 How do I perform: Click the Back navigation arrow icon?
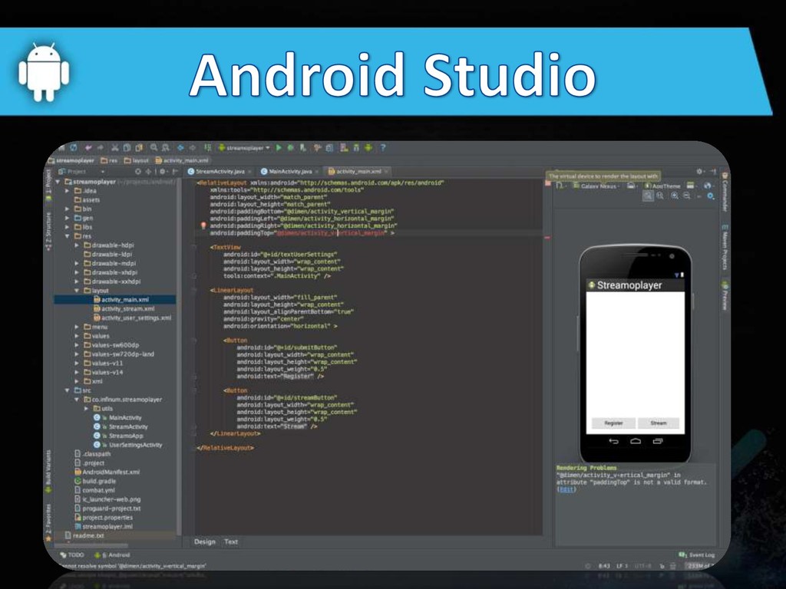click(180, 148)
